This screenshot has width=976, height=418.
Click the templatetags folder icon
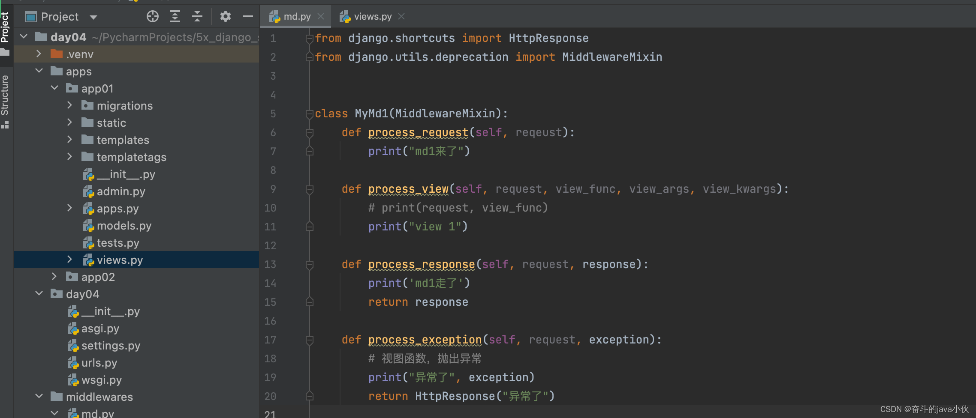tap(87, 157)
